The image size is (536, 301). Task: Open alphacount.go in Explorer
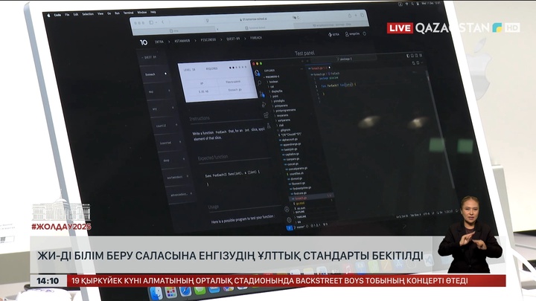click(x=290, y=139)
